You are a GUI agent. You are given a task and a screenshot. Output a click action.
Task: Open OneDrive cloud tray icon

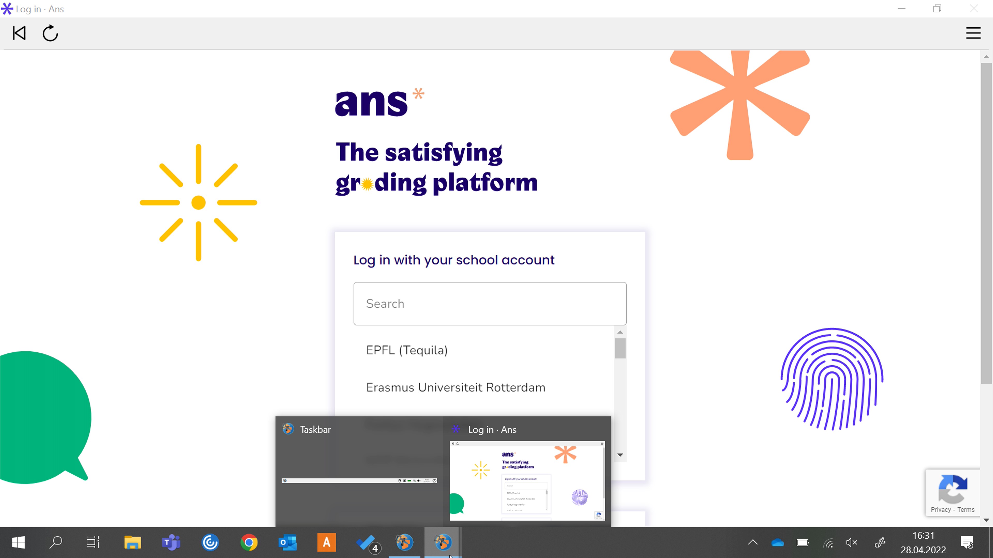pos(778,542)
